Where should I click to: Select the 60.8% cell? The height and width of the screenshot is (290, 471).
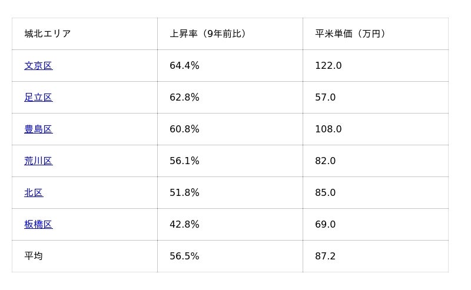pyautogui.click(x=184, y=129)
